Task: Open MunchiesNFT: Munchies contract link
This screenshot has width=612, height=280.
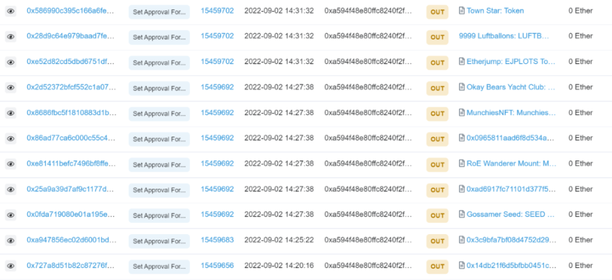Action: point(511,113)
